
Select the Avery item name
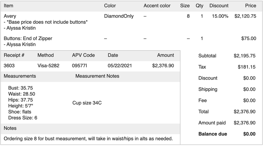click(10, 16)
